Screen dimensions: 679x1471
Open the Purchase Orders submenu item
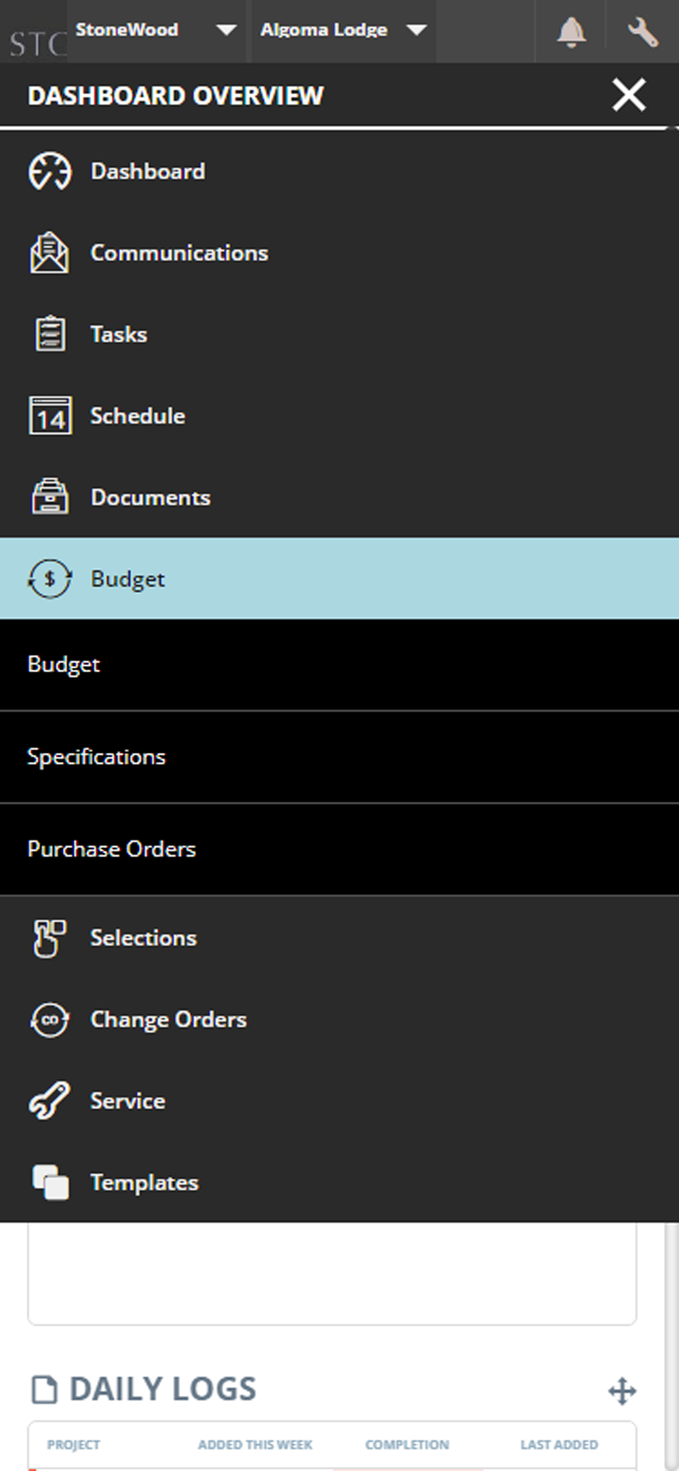(x=339, y=850)
